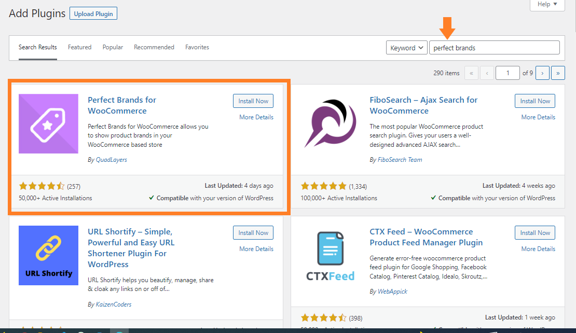Open FiboSearch Team author link
The image size is (576, 333).
point(400,160)
